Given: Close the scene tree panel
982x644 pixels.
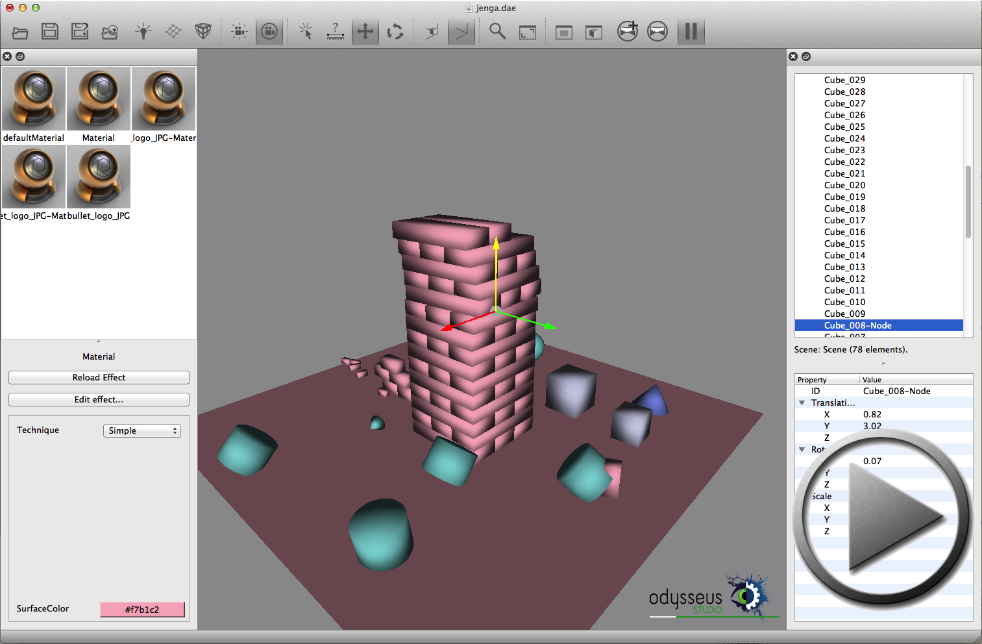Looking at the screenshot, I should [x=793, y=56].
